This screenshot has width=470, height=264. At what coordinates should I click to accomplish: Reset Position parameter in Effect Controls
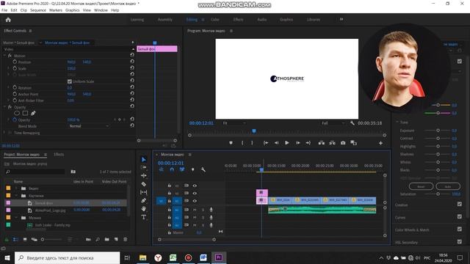[132, 62]
